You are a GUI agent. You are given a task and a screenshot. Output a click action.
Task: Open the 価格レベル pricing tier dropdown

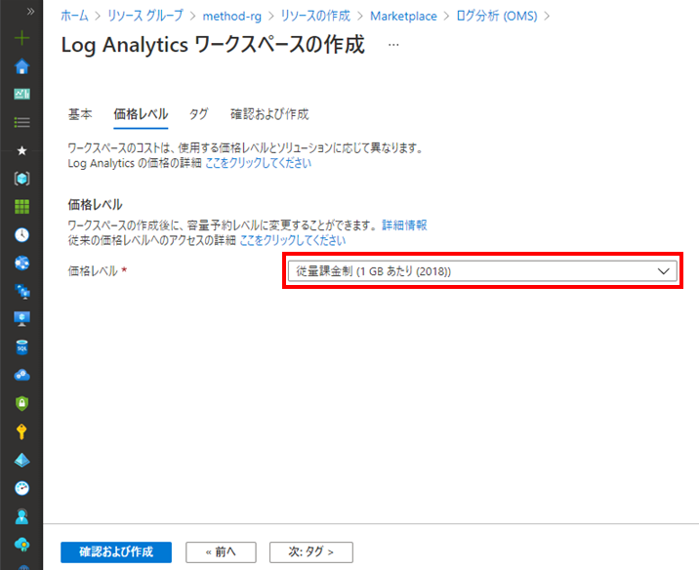(x=482, y=271)
